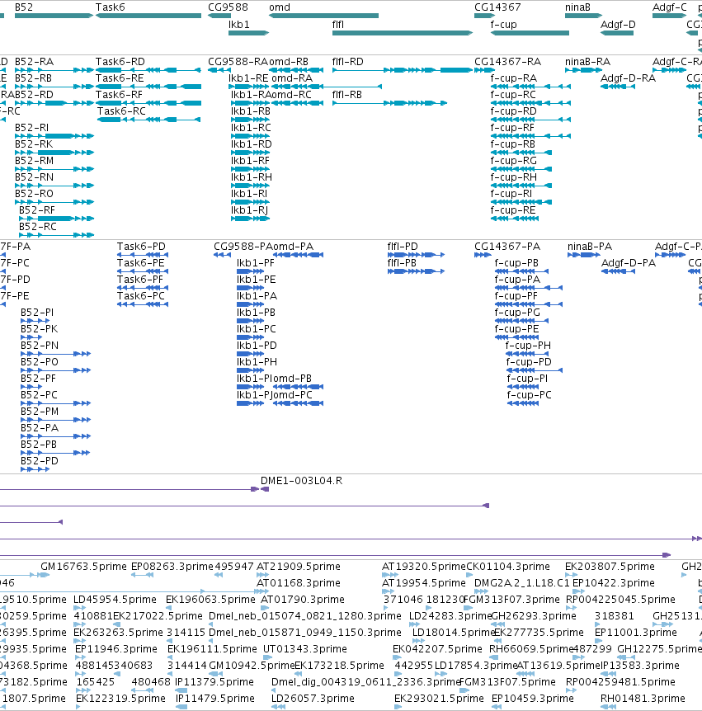Click EST AT21909.5prime

point(299,567)
